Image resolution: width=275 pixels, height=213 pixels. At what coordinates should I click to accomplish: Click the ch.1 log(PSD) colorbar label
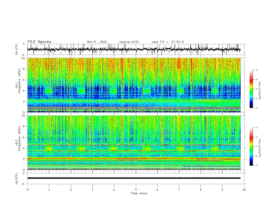tap(260, 91)
